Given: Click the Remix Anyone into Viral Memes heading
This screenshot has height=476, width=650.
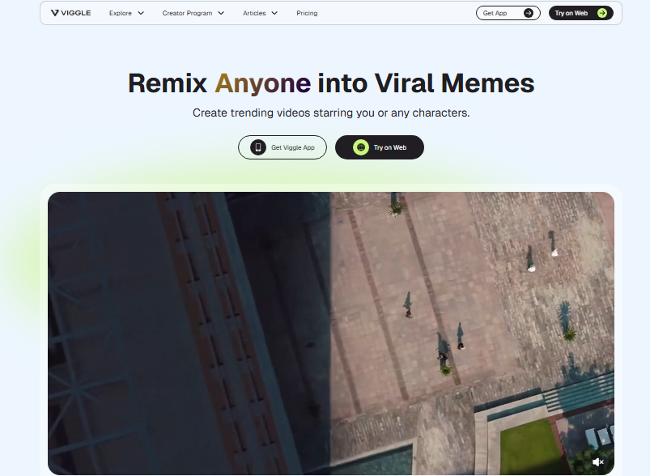Looking at the screenshot, I should [331, 83].
